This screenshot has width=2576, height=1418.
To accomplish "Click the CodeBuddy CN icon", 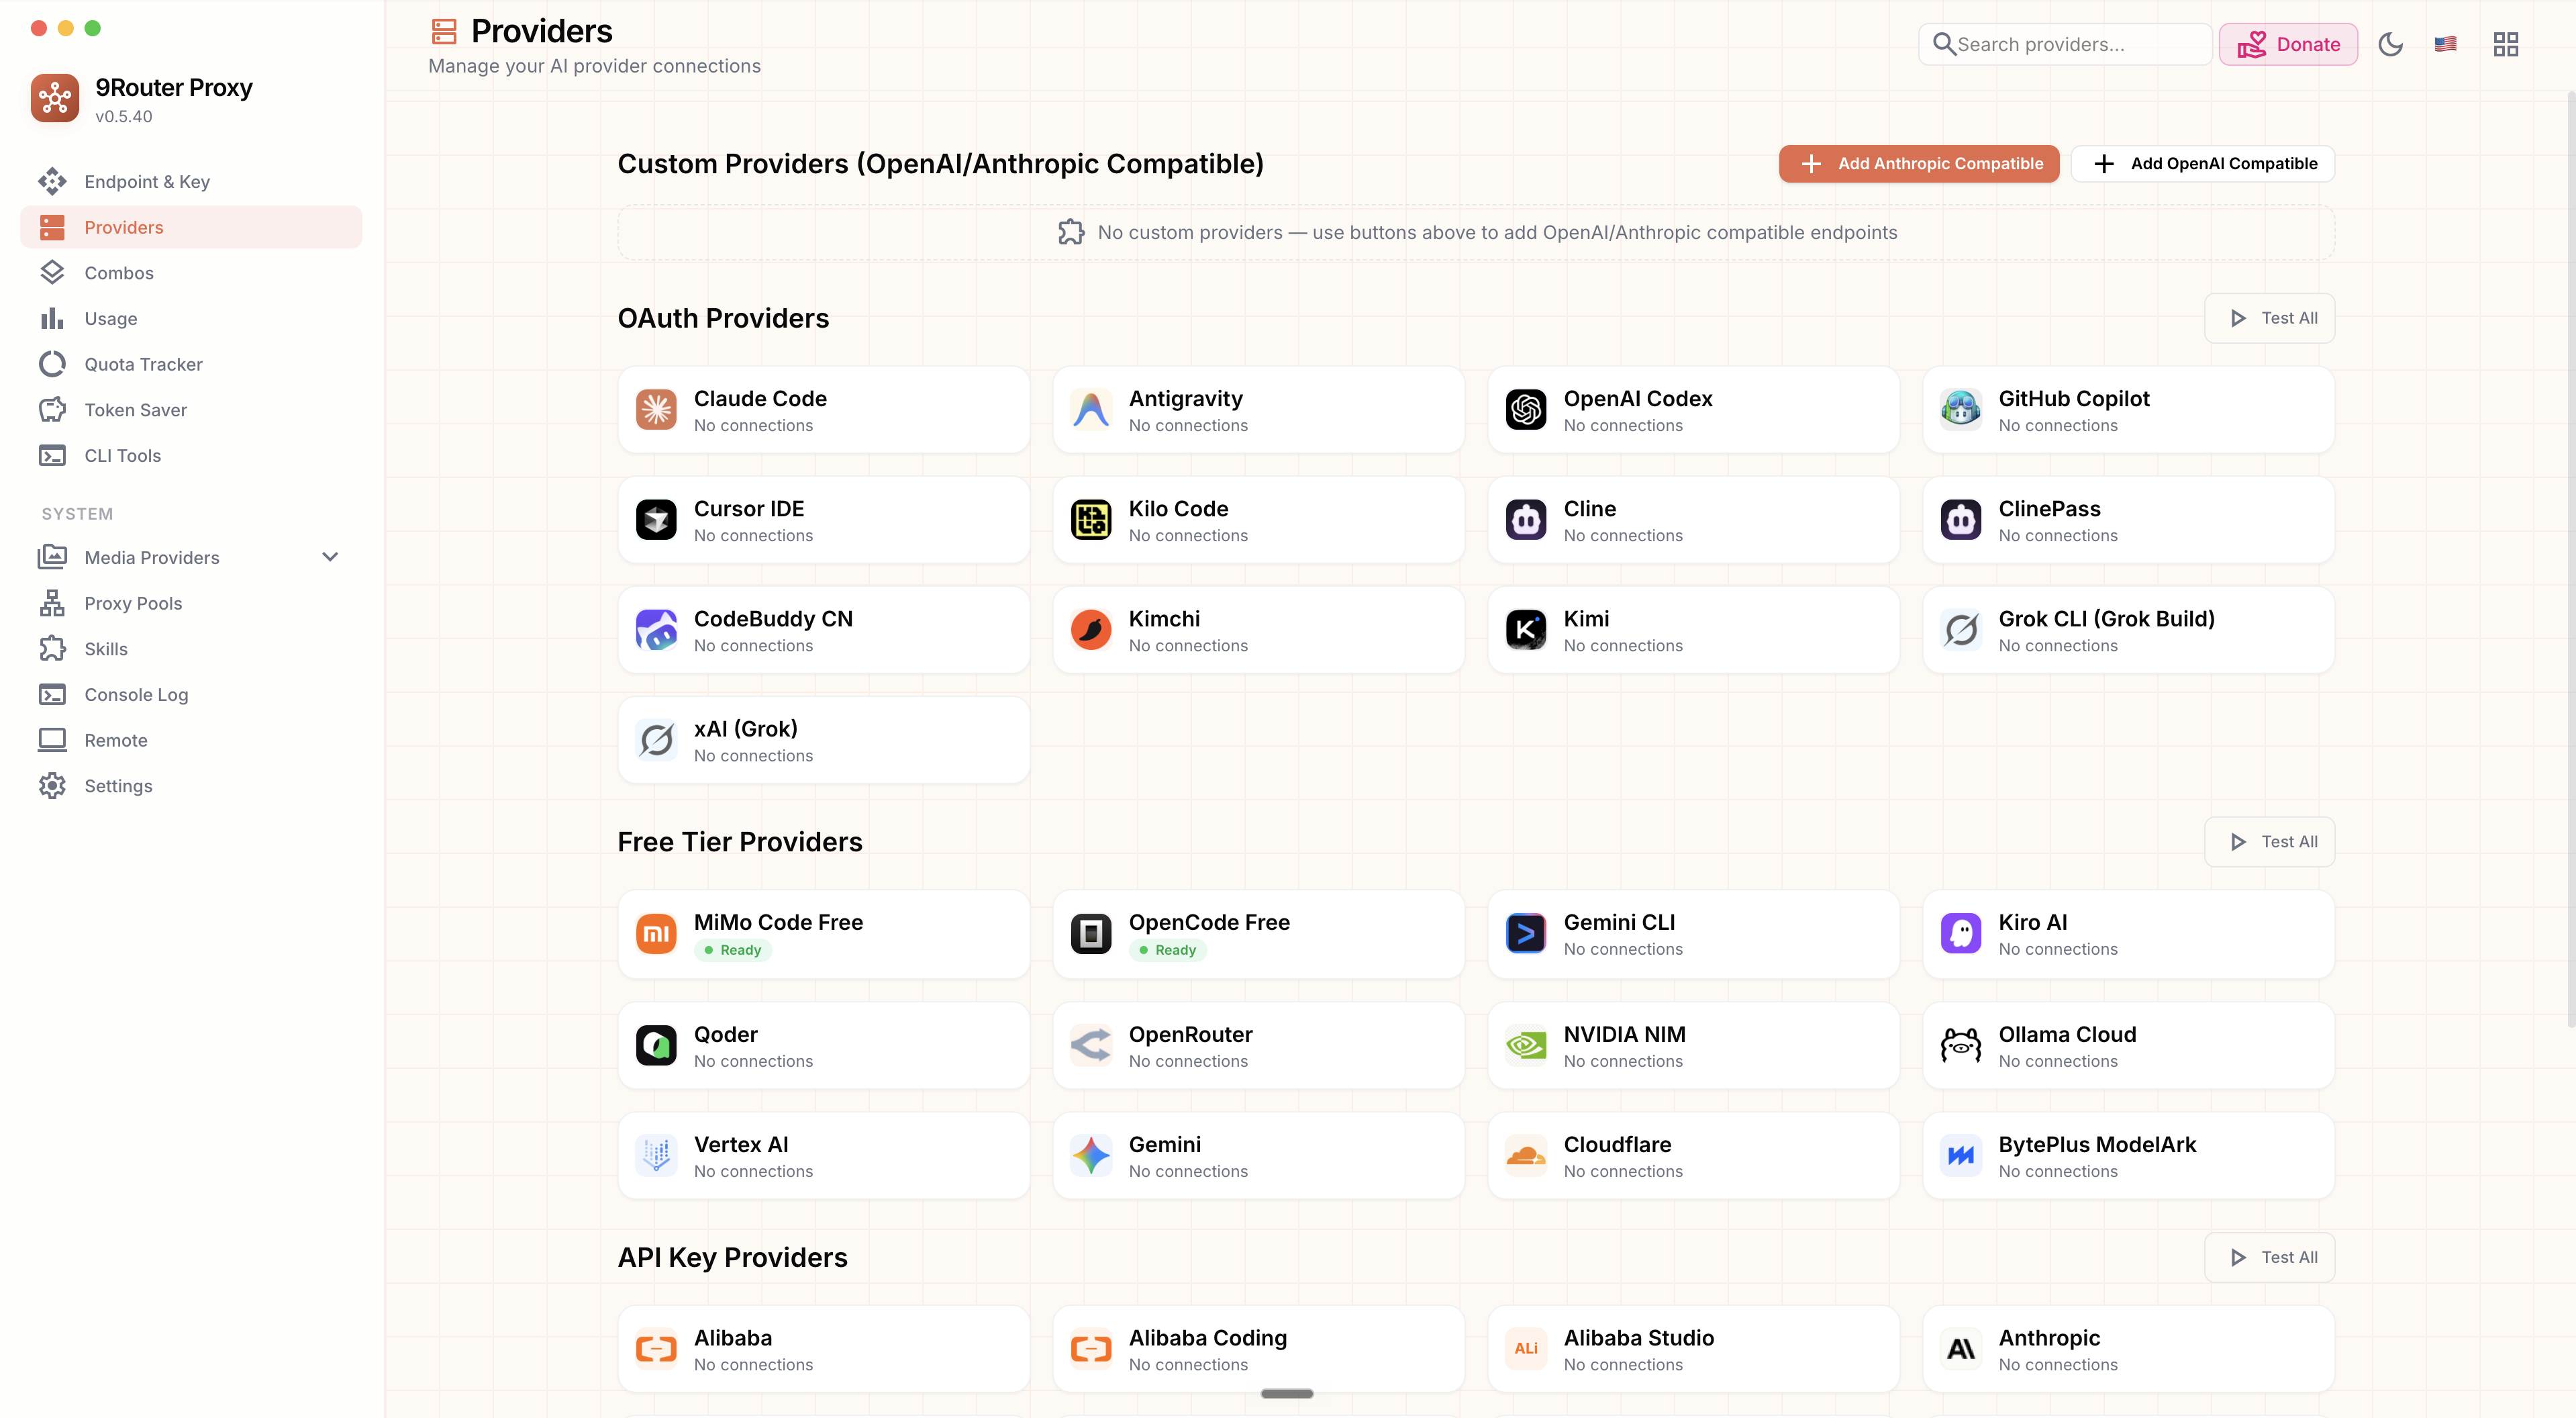I will pos(656,630).
